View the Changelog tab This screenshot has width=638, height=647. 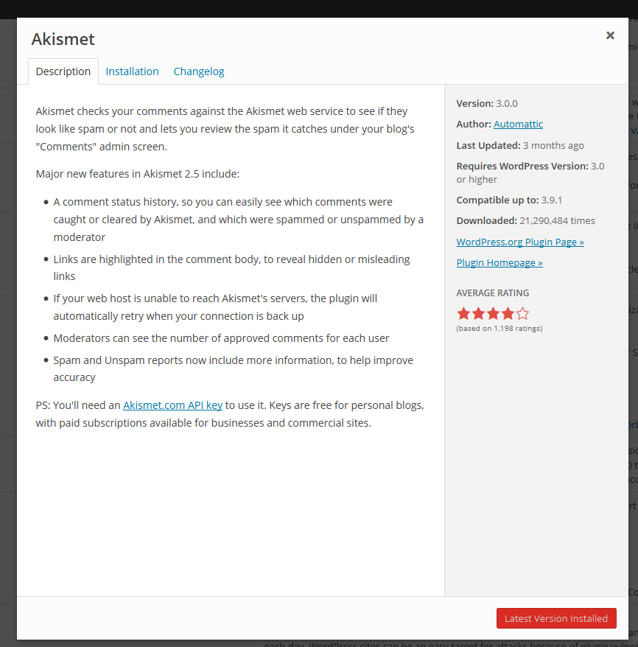[x=199, y=71]
